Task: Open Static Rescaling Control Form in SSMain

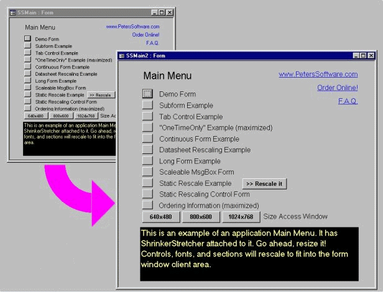Action: [27, 101]
